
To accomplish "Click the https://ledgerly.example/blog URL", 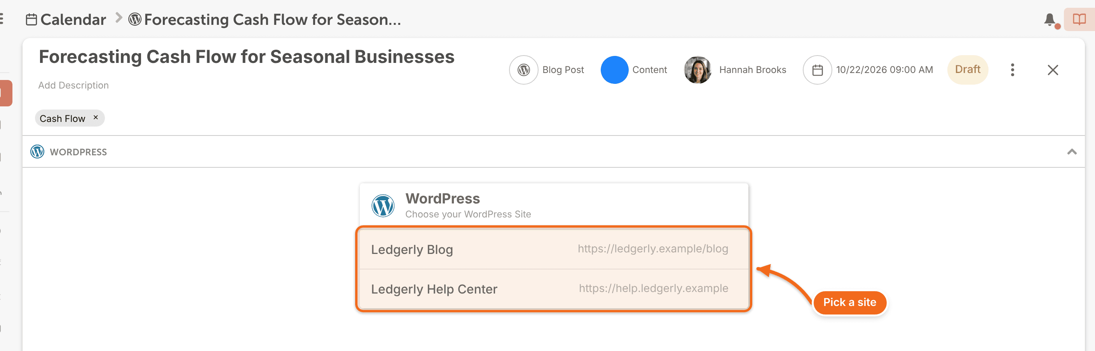I will (x=652, y=248).
